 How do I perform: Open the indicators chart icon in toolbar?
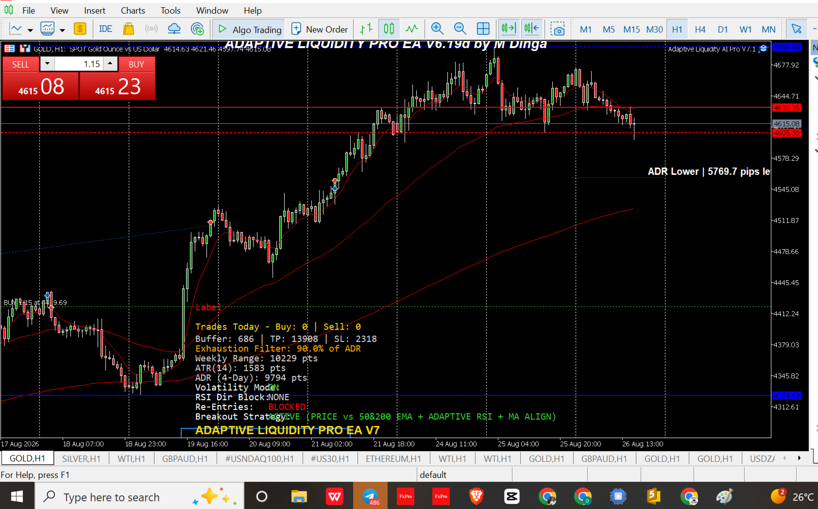(48, 29)
